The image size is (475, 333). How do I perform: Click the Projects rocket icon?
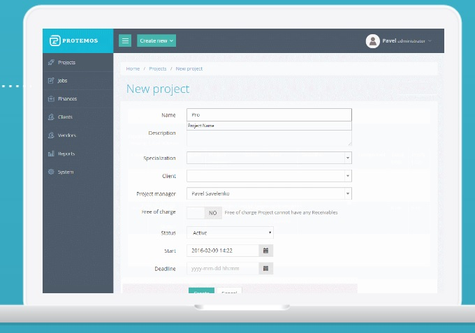click(x=51, y=62)
